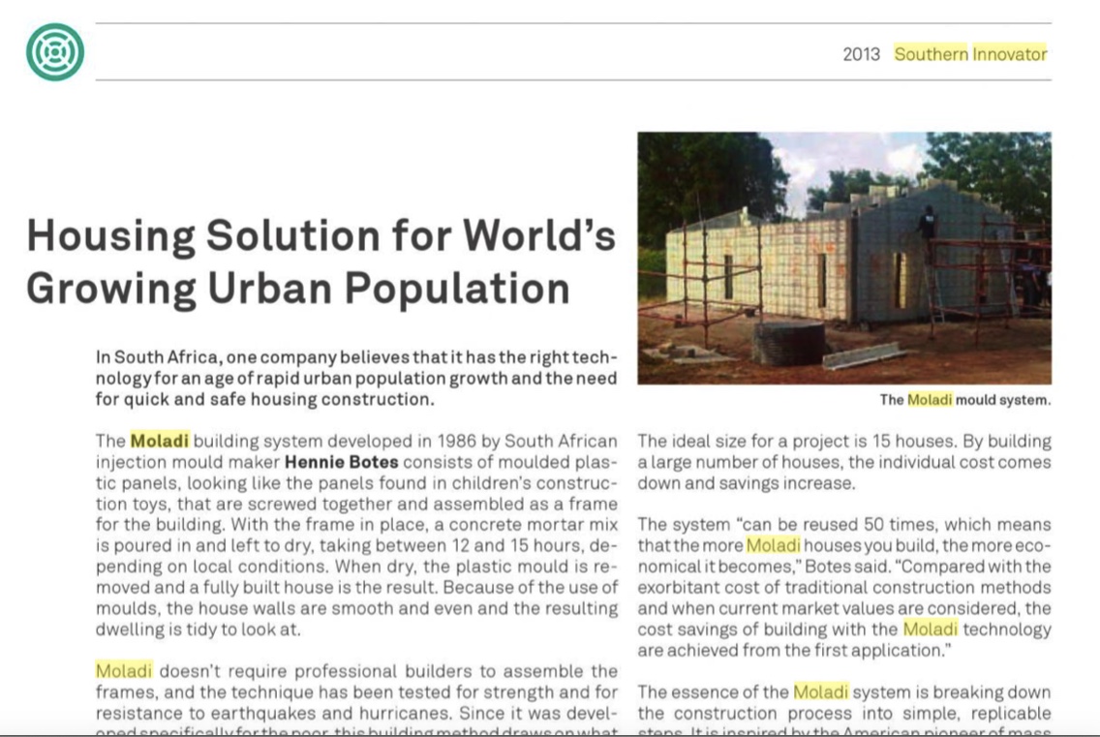Click highlighted "Moladi" in "essence of the Moladi system"
The height and width of the screenshot is (737, 1100).
(820, 692)
